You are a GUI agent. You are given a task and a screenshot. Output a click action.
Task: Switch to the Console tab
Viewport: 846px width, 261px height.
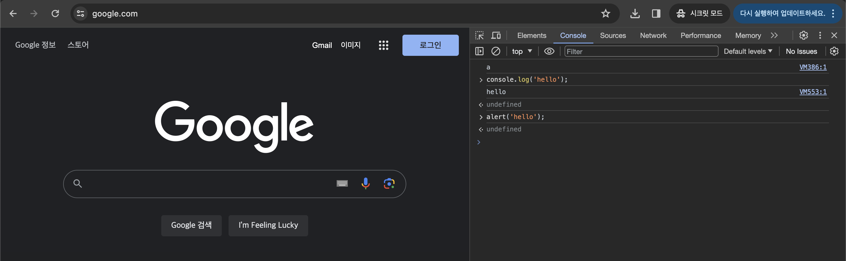pyautogui.click(x=573, y=35)
